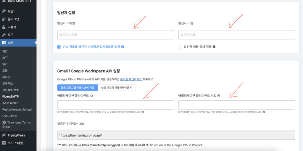Click the 설정 settings slider icon
The image size is (303, 151).
pyautogui.click(x=4, y=43)
